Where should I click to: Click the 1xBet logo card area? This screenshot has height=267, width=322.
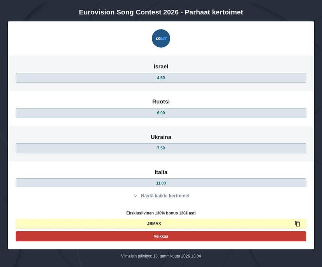pyautogui.click(x=161, y=38)
